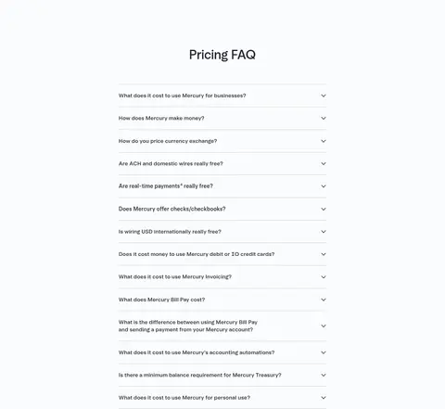Viewport: 445px width, 409px height.
Task: Click chevron beside Mercury for personal use question
Action: pyautogui.click(x=324, y=398)
